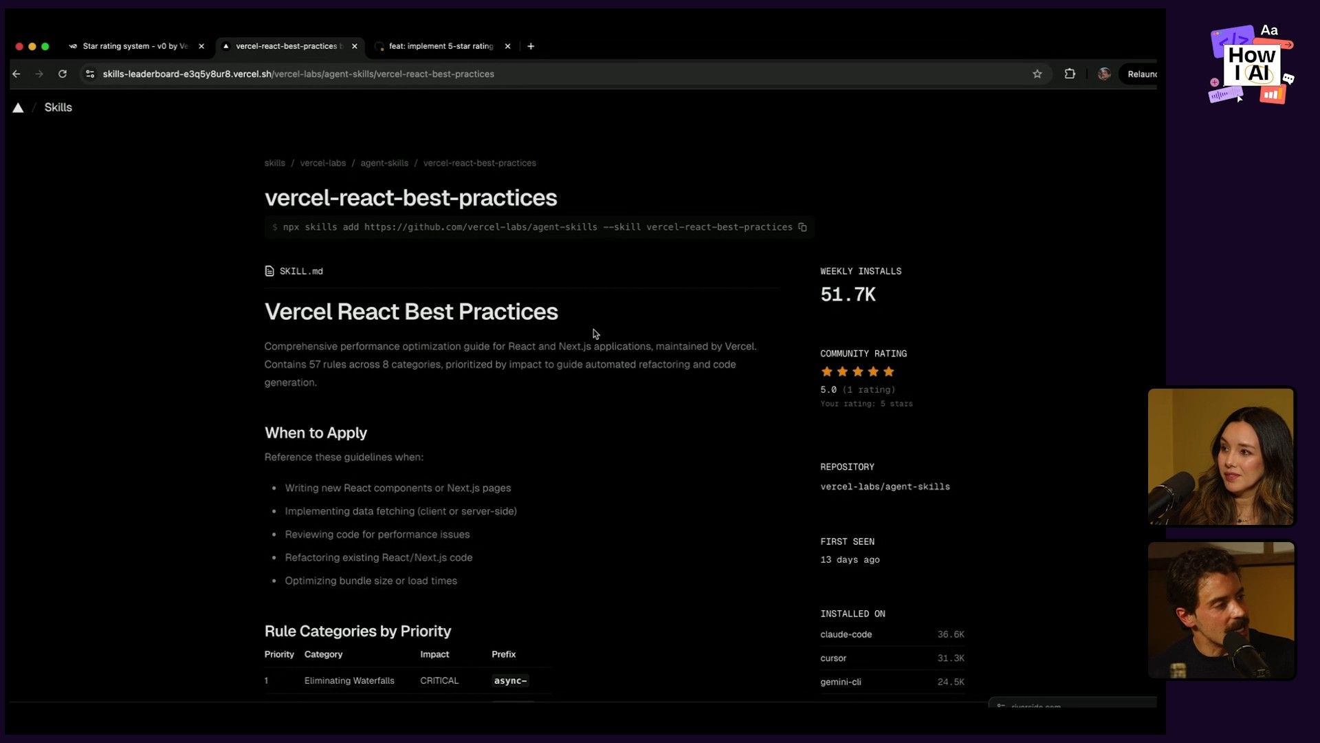Open site information icon in address bar
The image size is (1320, 743).
coord(90,74)
